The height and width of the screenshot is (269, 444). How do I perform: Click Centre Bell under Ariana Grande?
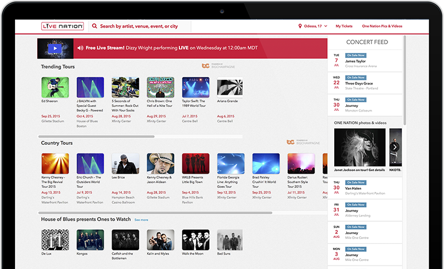[x=225, y=121]
